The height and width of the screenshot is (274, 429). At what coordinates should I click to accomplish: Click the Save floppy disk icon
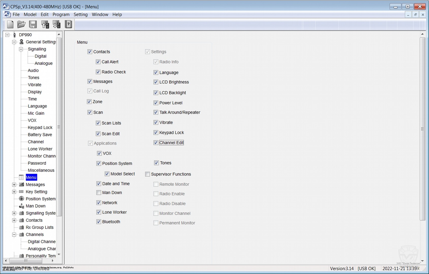33,24
